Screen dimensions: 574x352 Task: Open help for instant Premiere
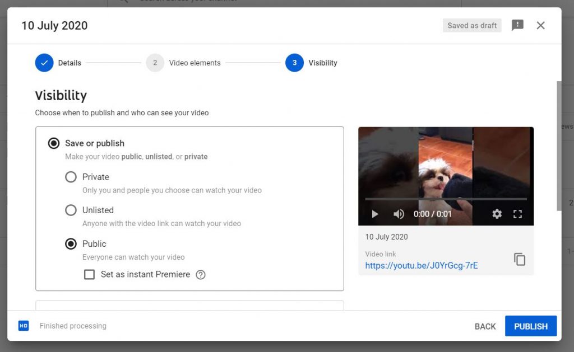click(x=201, y=275)
